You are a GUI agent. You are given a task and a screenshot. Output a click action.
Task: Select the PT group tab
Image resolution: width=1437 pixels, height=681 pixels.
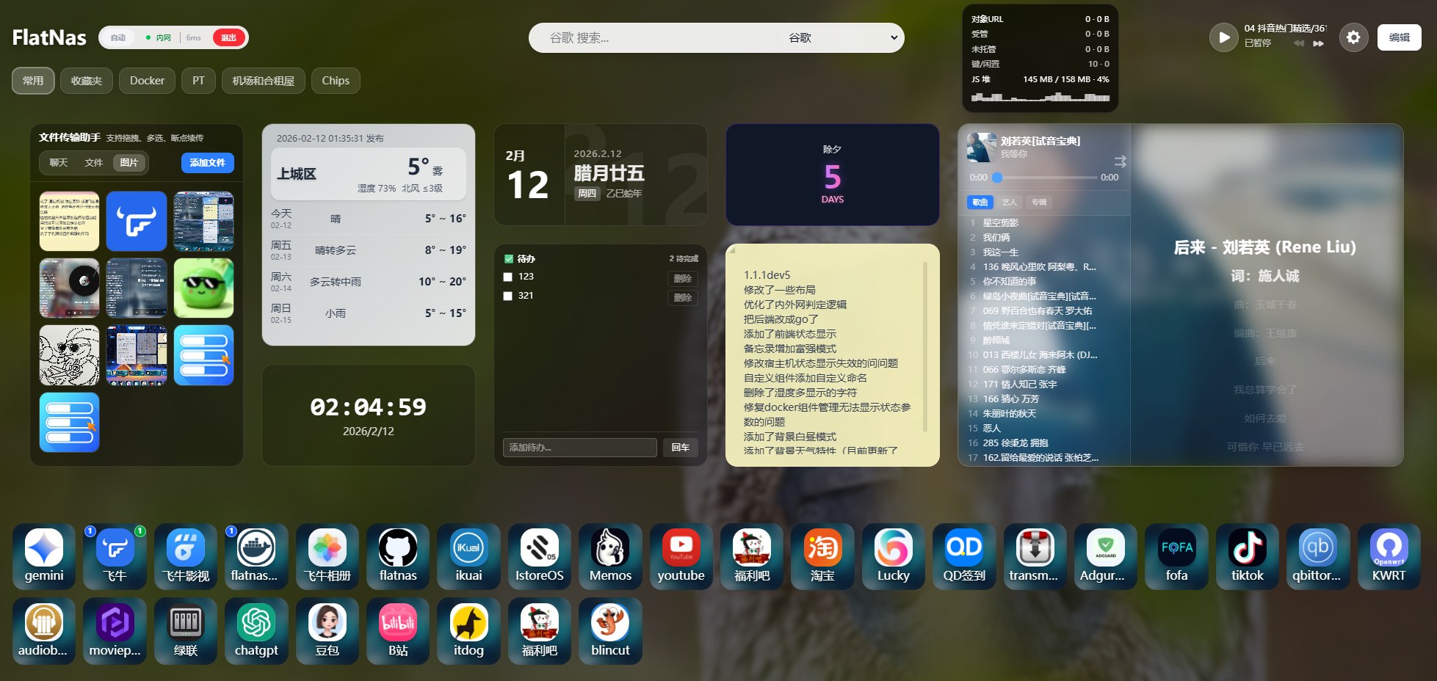198,81
